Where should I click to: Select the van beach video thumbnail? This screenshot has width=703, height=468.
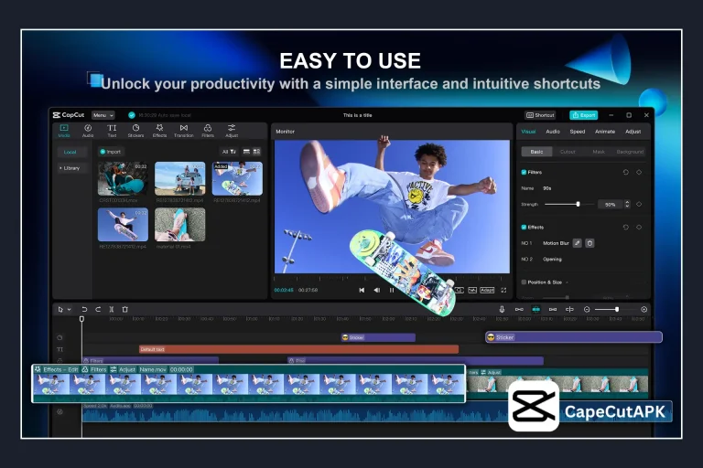[179, 178]
